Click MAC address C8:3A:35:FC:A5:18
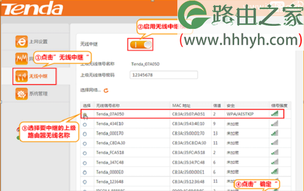This screenshot has height=191, width=304. click(188, 152)
